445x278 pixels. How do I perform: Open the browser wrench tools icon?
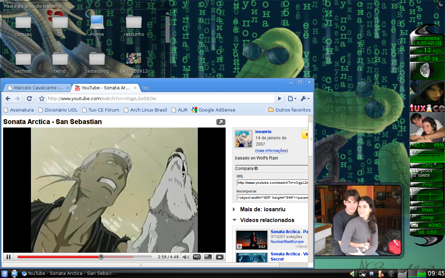(304, 98)
